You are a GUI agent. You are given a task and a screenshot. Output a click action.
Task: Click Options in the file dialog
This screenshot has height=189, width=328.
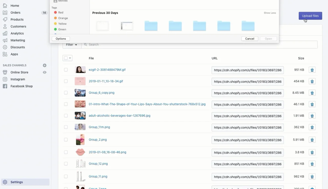(x=61, y=39)
